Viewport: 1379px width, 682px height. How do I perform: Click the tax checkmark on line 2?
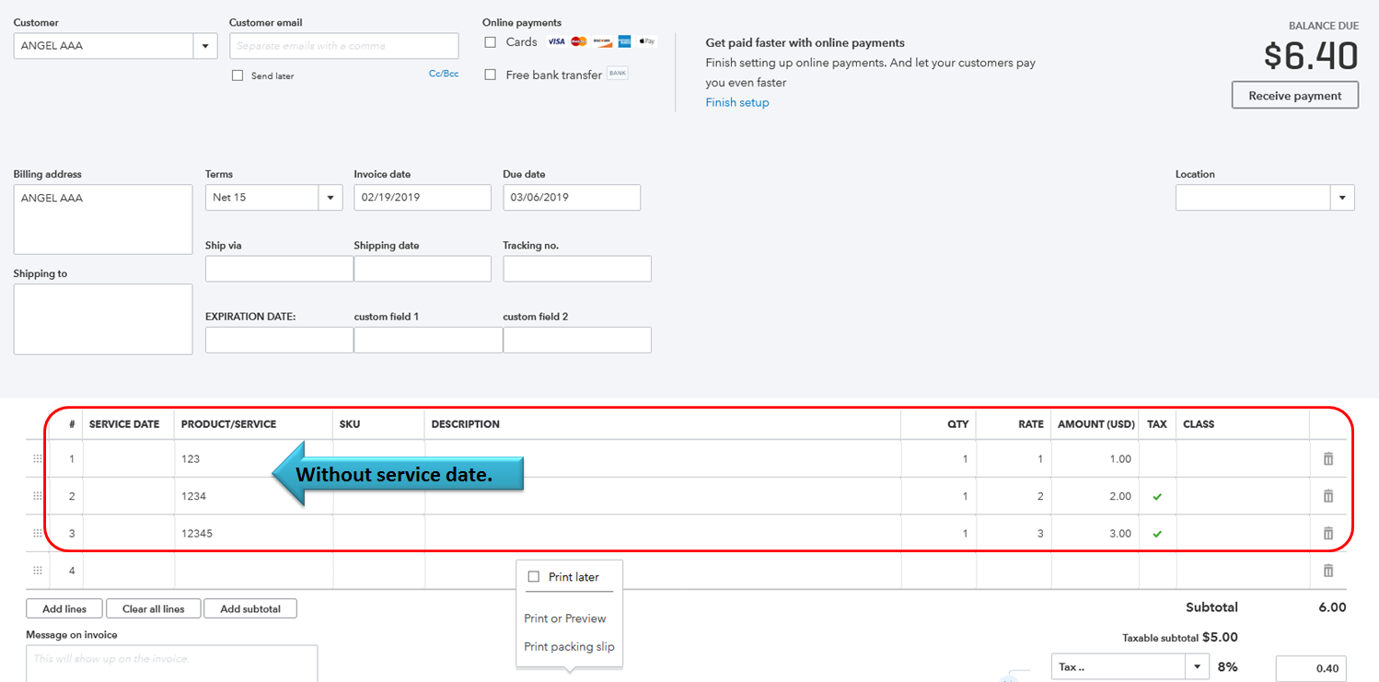pos(1157,496)
